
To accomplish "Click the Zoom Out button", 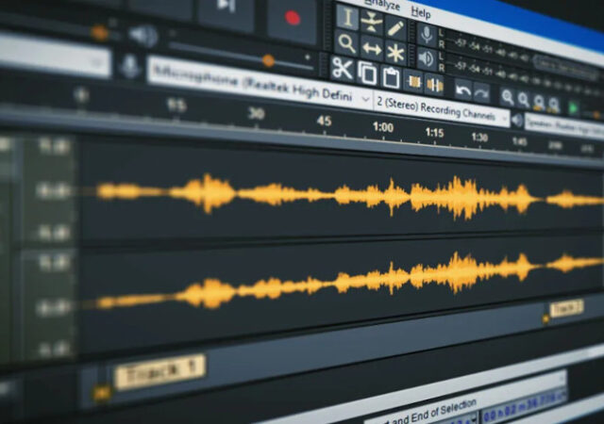I will [x=523, y=100].
